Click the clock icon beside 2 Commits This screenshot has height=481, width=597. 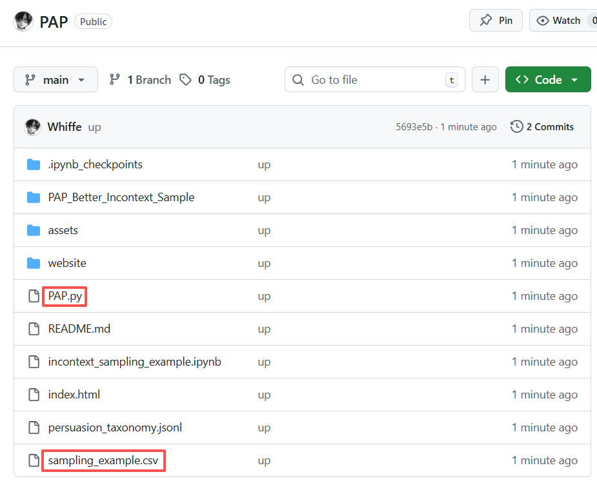(517, 126)
